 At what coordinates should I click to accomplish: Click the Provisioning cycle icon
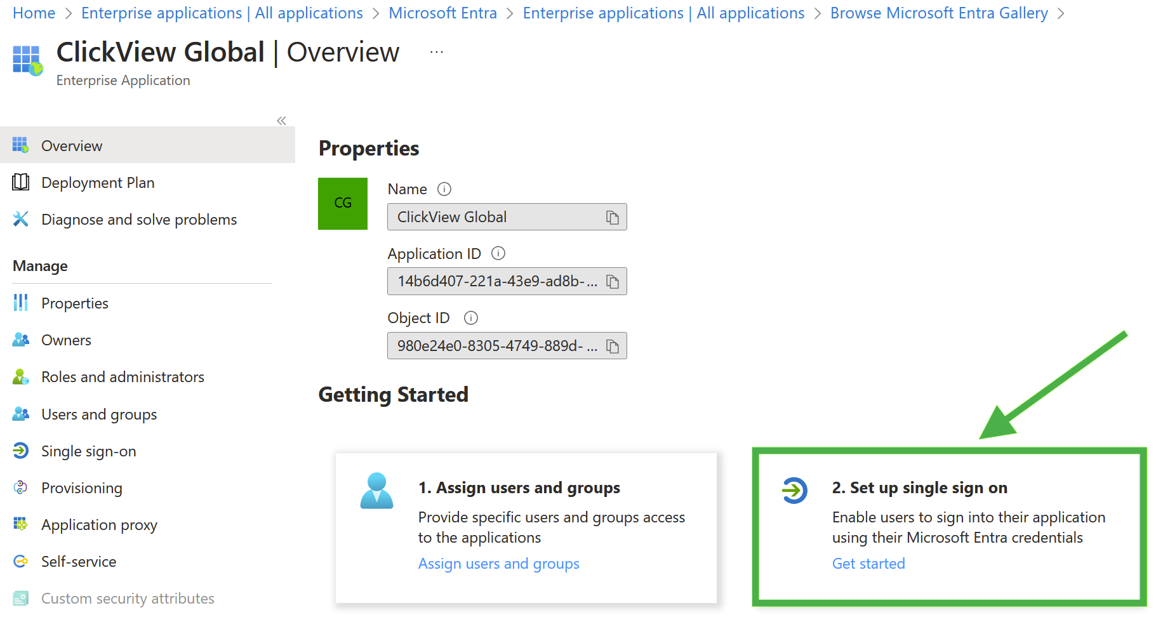20,487
